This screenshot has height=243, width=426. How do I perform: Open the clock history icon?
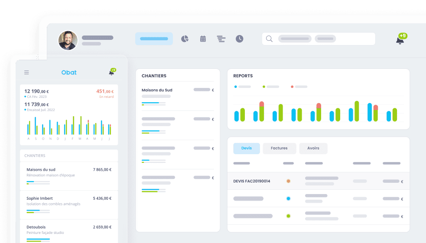pyautogui.click(x=239, y=39)
